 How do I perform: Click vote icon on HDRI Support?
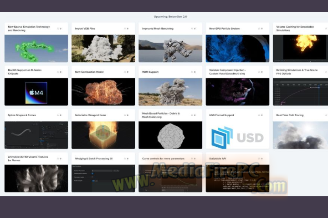pos(192,72)
